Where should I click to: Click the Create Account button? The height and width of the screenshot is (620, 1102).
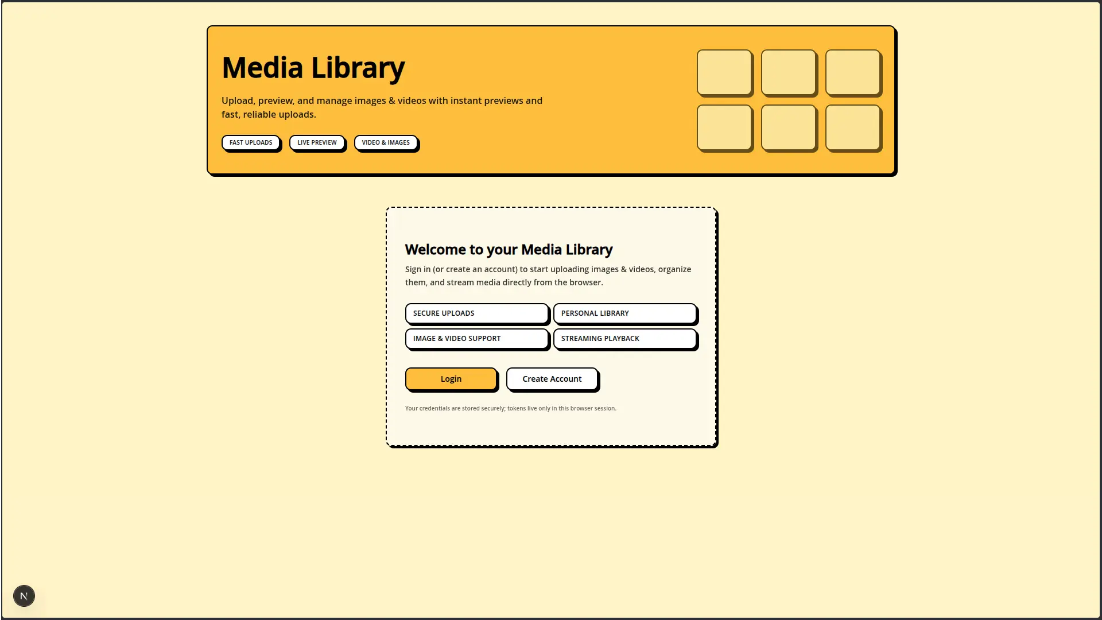pyautogui.click(x=551, y=378)
